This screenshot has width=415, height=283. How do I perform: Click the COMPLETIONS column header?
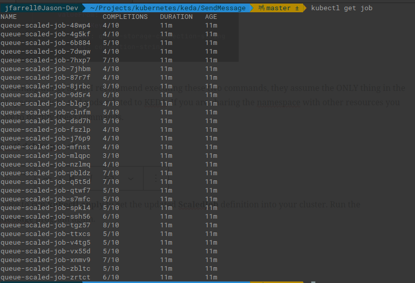pyautogui.click(x=125, y=17)
